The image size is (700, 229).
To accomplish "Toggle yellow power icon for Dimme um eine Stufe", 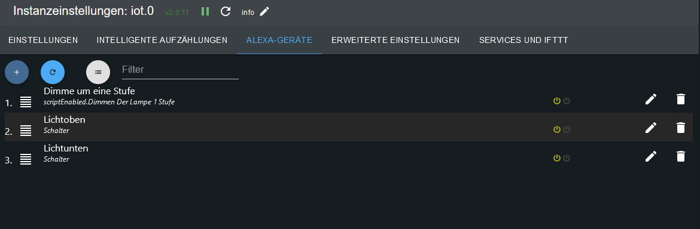I will point(556,101).
